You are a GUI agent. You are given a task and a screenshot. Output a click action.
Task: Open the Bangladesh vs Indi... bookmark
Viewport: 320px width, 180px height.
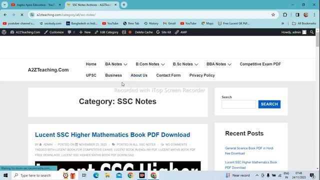[82, 23]
